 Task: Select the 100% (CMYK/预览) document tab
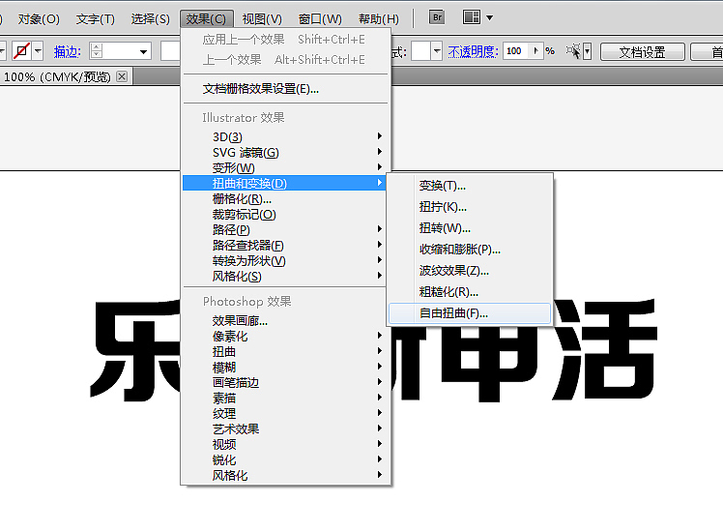coord(57,76)
